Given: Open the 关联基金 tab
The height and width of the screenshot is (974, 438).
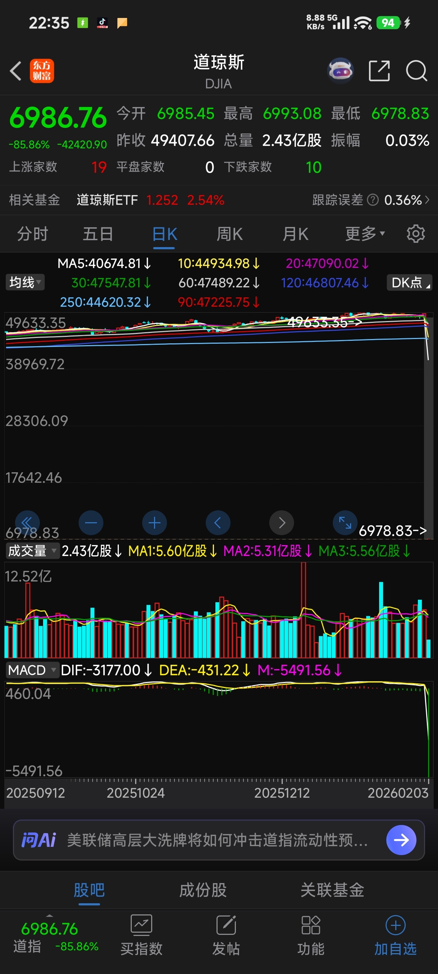Looking at the screenshot, I should [x=332, y=890].
